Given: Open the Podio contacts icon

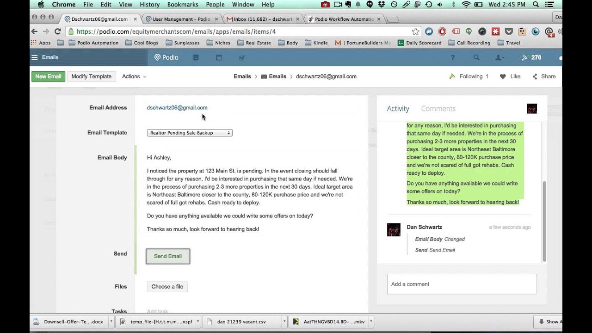Looking at the screenshot, I should click(x=196, y=58).
